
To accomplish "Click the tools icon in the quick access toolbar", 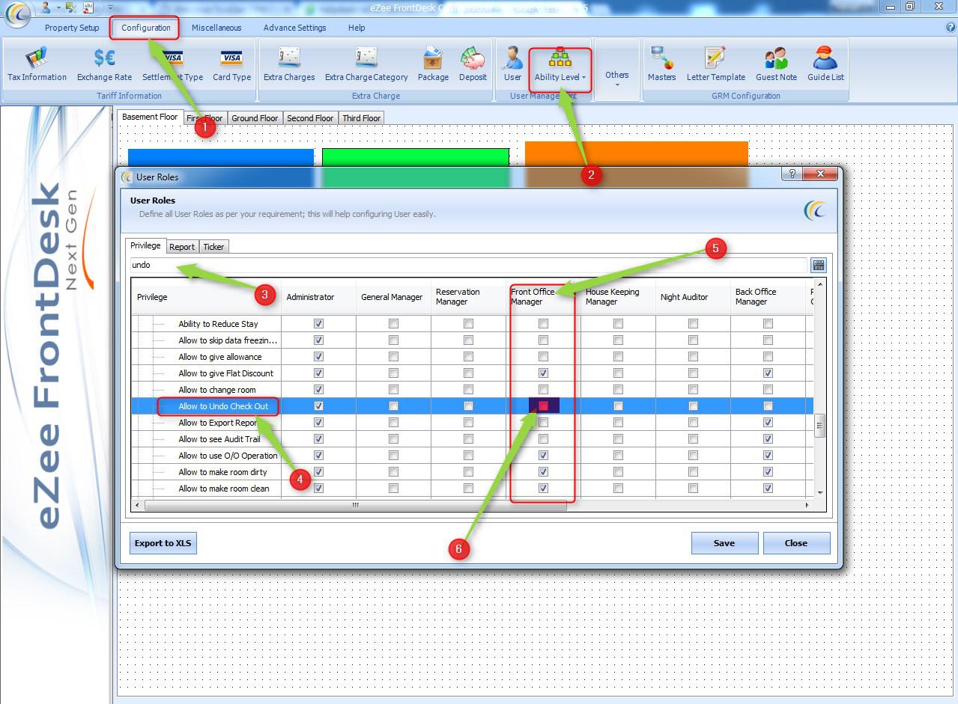I will 71,7.
